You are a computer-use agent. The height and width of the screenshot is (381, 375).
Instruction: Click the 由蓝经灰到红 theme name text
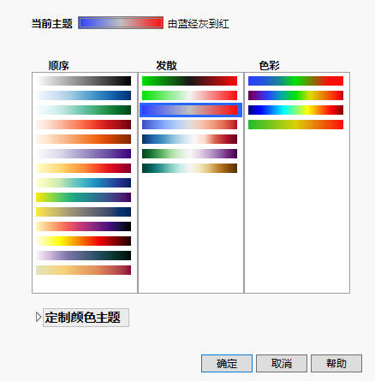[199, 24]
